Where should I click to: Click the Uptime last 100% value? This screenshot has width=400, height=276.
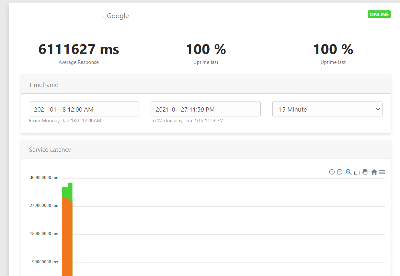[x=206, y=49]
